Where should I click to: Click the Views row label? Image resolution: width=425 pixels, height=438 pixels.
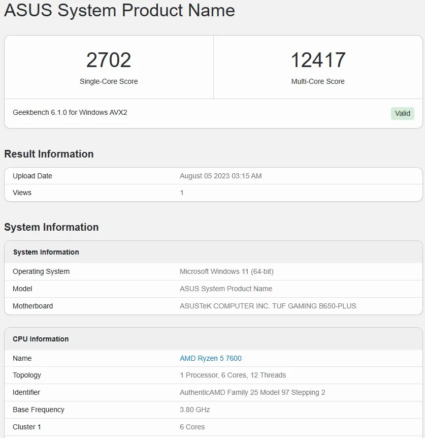point(22,193)
